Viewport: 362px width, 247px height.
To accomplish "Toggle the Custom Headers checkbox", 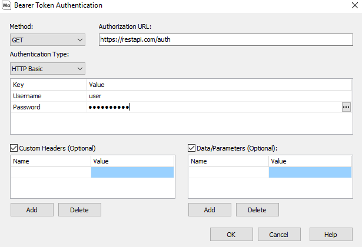I will (15, 148).
